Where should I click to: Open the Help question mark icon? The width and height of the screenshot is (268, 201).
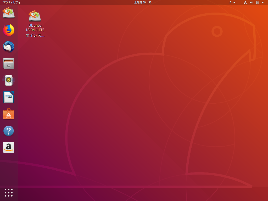pyautogui.click(x=9, y=131)
